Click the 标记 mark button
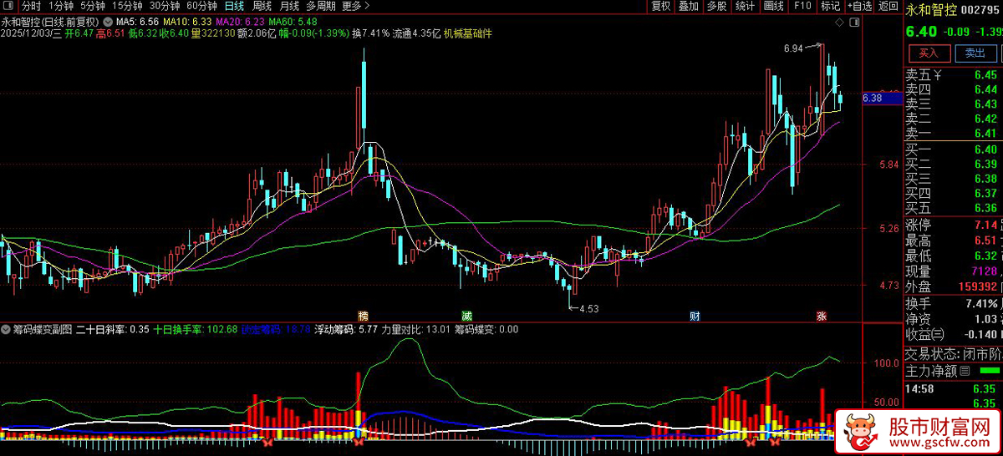Viewport: 1003px width, 456px height. [830, 6]
